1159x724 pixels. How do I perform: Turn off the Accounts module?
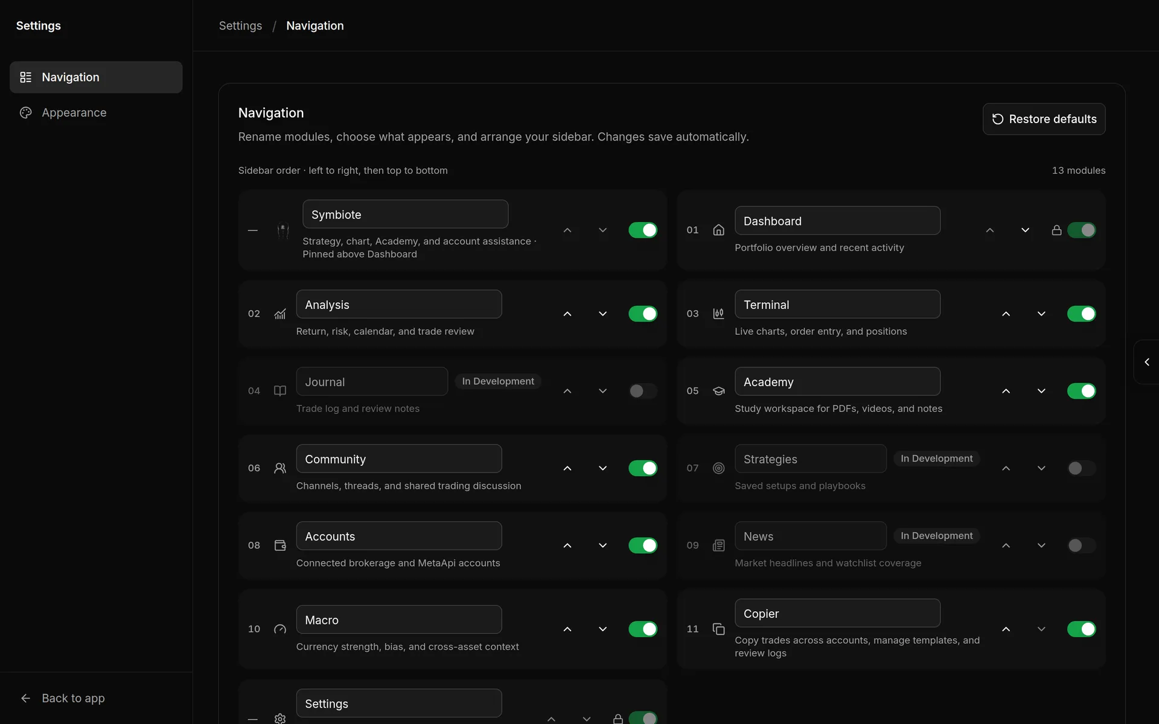coord(643,545)
